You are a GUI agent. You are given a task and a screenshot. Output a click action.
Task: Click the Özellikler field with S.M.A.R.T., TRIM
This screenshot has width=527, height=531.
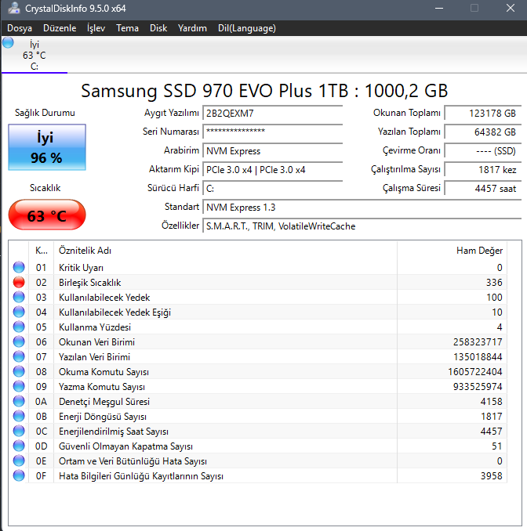tap(362, 226)
